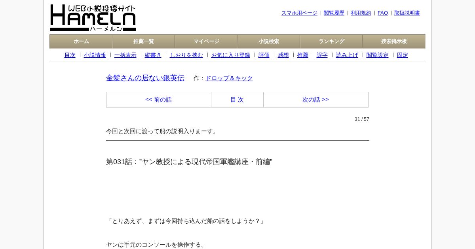Open the 誤字 report link
This screenshot has height=249, width=475.
[322, 55]
